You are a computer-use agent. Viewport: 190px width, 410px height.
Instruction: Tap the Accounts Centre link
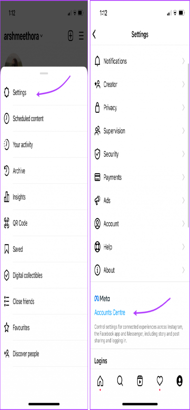(110, 312)
